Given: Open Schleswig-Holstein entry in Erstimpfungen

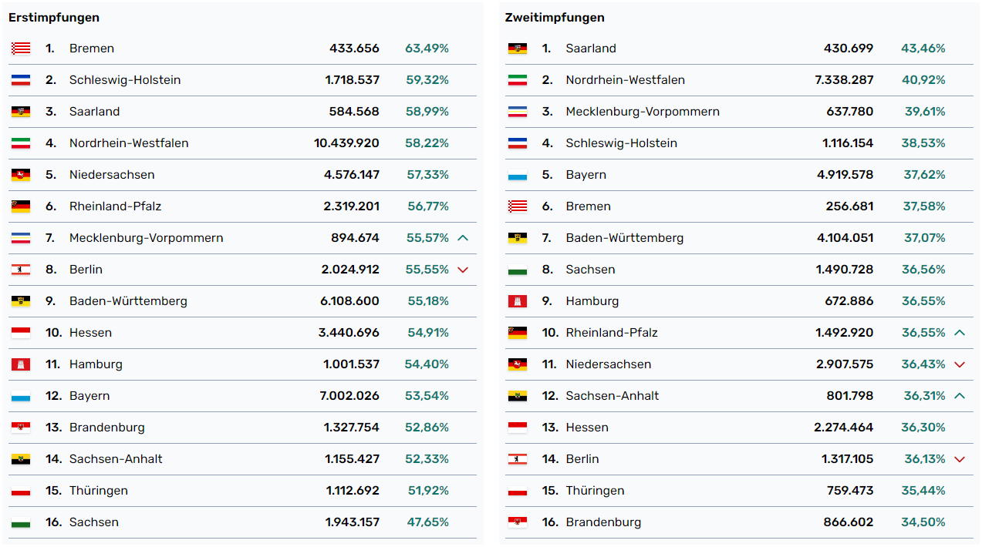Looking at the screenshot, I should tap(125, 80).
